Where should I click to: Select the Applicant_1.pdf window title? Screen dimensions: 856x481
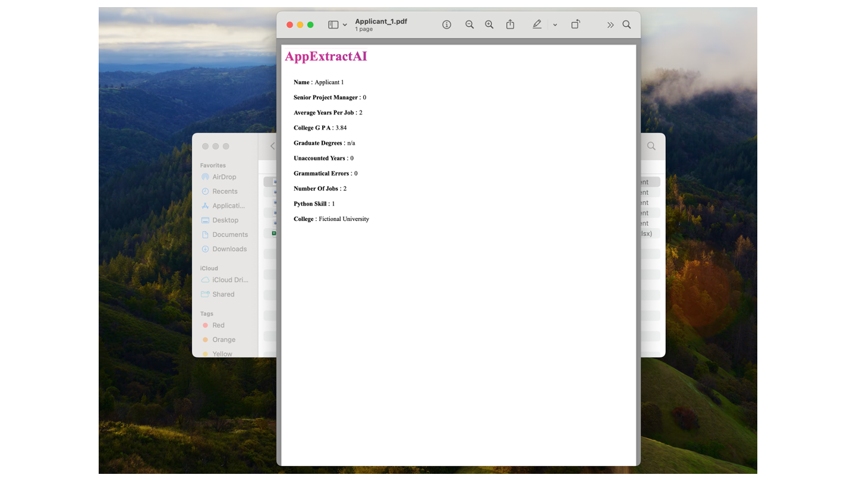(381, 21)
